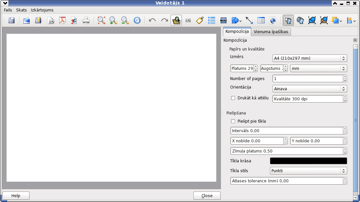360x202 pixels.
Task: Refresh the composer view
Action: (x=137, y=21)
